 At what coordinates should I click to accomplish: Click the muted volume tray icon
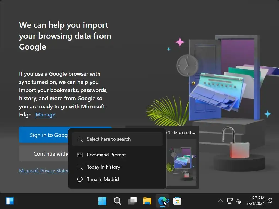tap(238, 201)
